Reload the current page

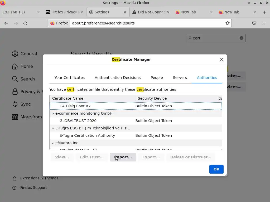25,23
